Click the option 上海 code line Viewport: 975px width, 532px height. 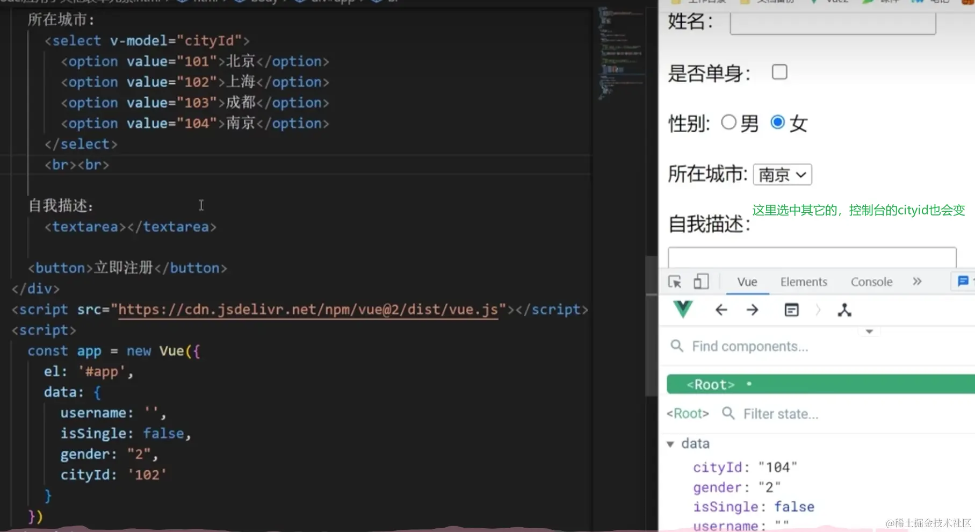coord(195,82)
